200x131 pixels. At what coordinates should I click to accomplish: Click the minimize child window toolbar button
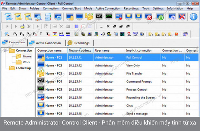click(x=101, y=27)
